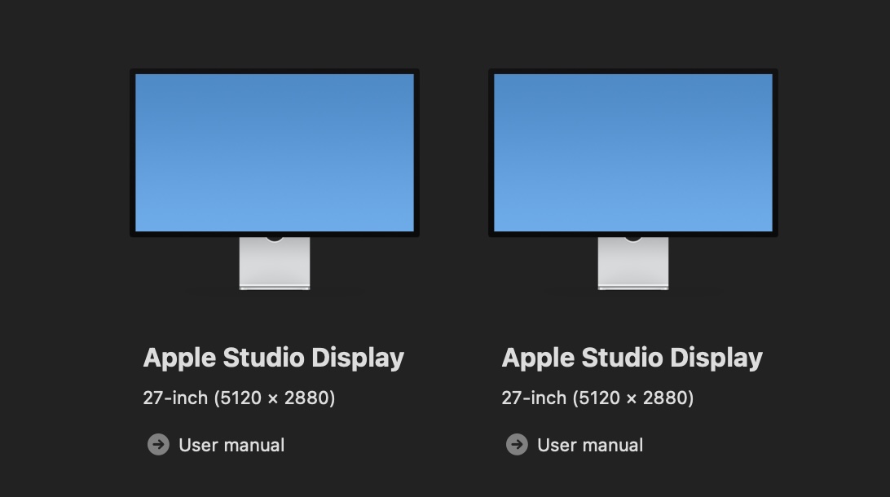This screenshot has height=497, width=890.
Task: Select the left Apple Studio Display image
Action: pyautogui.click(x=275, y=179)
